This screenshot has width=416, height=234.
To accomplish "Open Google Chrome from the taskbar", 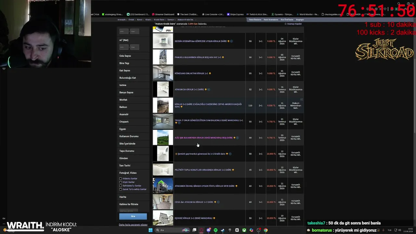I will point(266,230).
